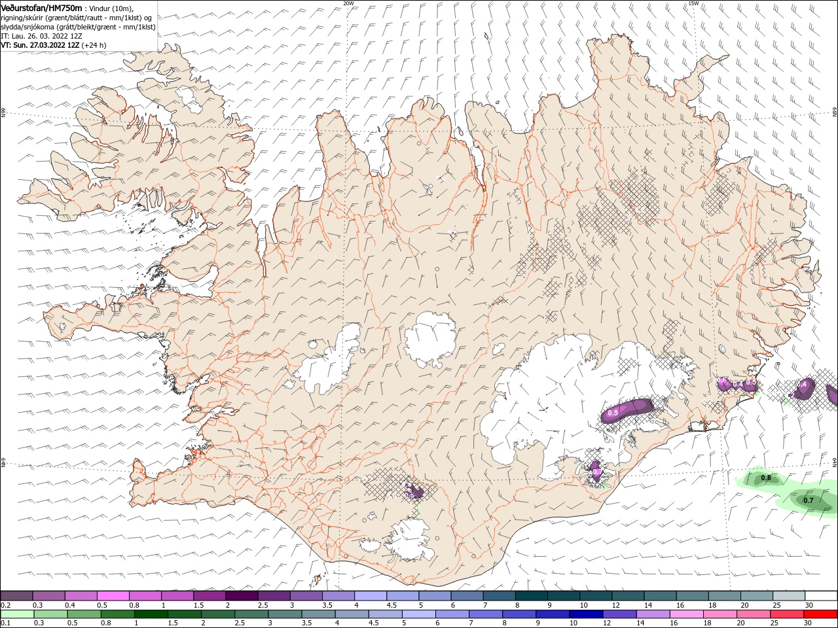Pick the bottom-row pale green swatch between 0.1 and 0.3
838x628 pixels.
pos(18,614)
